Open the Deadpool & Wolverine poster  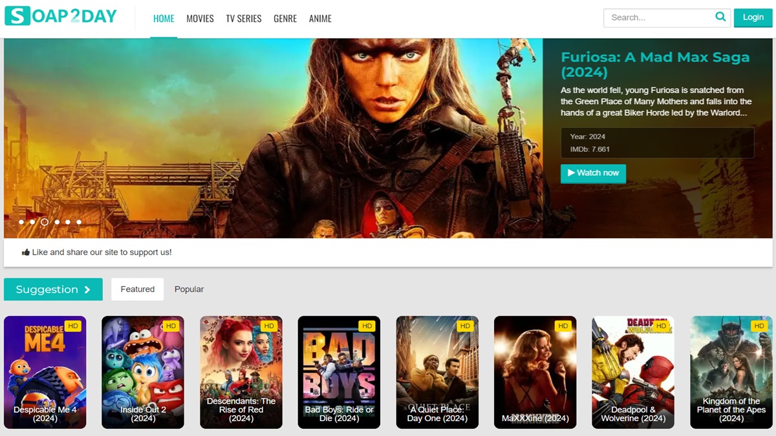[633, 372]
